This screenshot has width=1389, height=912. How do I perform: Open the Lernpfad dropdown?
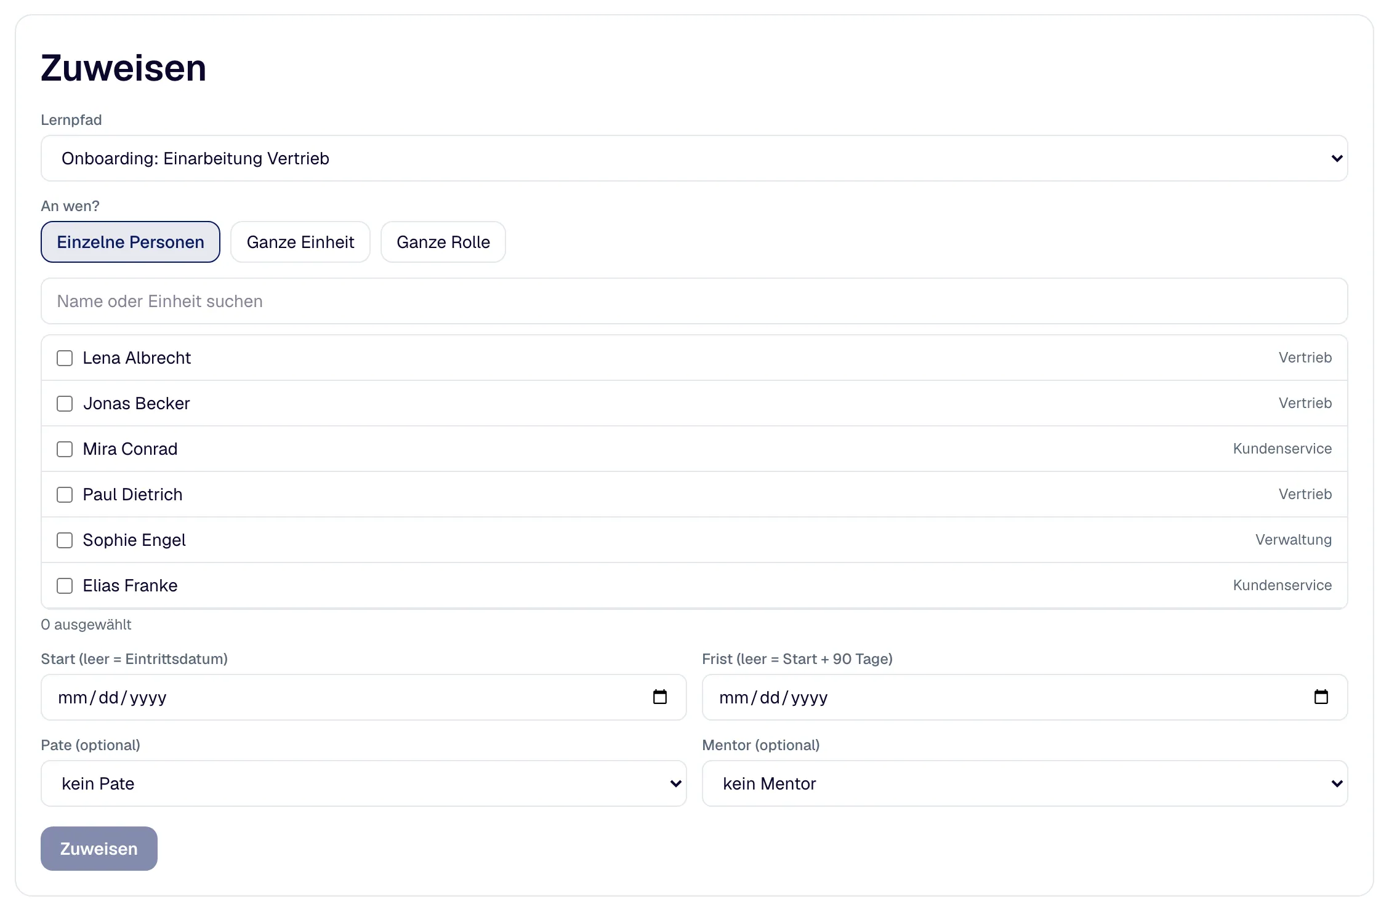694,158
